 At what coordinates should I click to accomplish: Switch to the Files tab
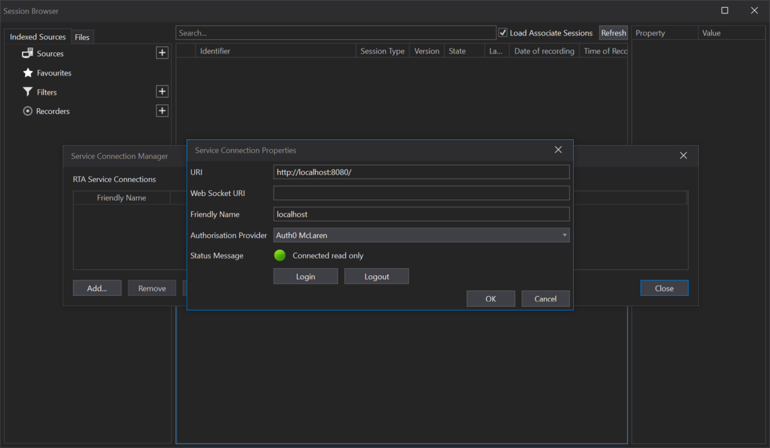coord(83,37)
